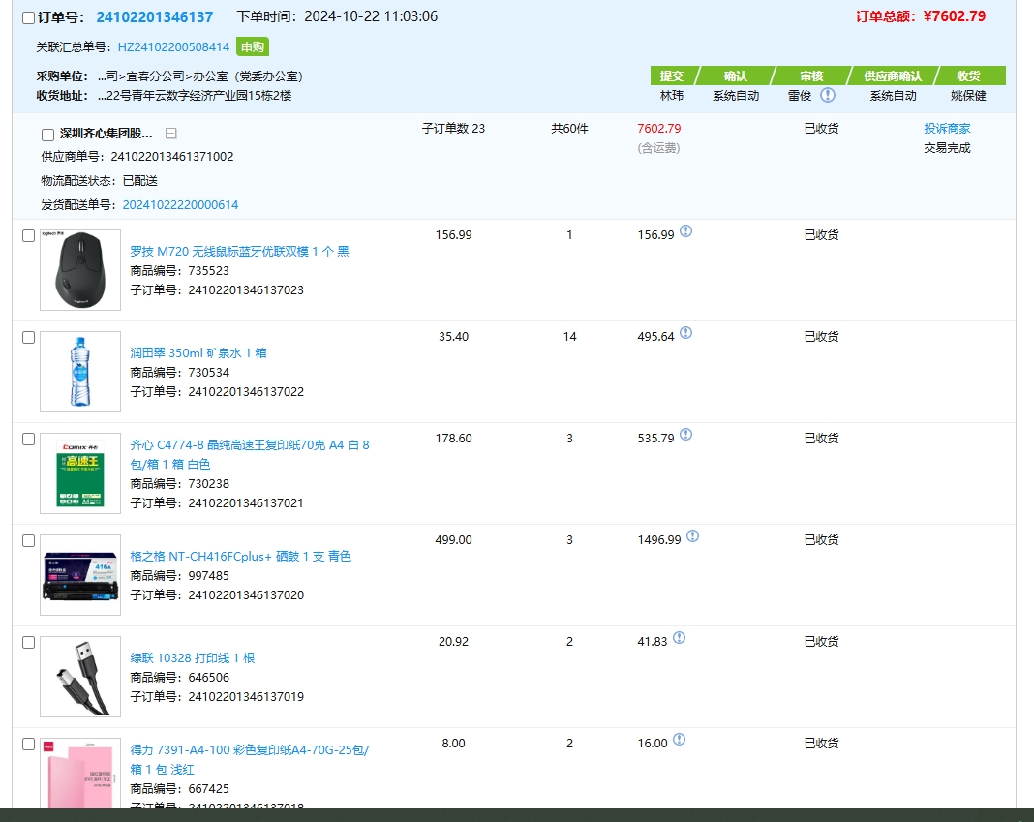Open the 润田翠 water bottle thumbnail
This screenshot has width=1034, height=822.
coord(80,372)
